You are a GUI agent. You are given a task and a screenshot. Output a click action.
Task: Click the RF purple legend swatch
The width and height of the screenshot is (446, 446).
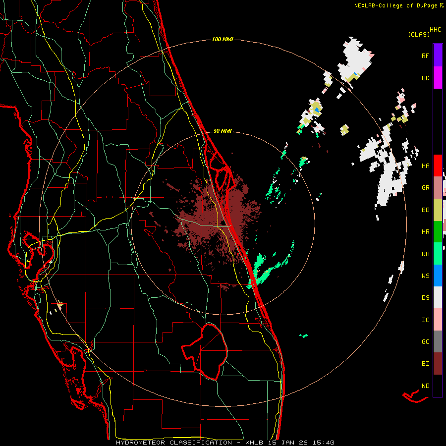[x=438, y=56]
